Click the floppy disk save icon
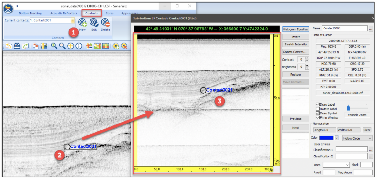The width and height of the screenshot is (377, 180). click(17, 46)
